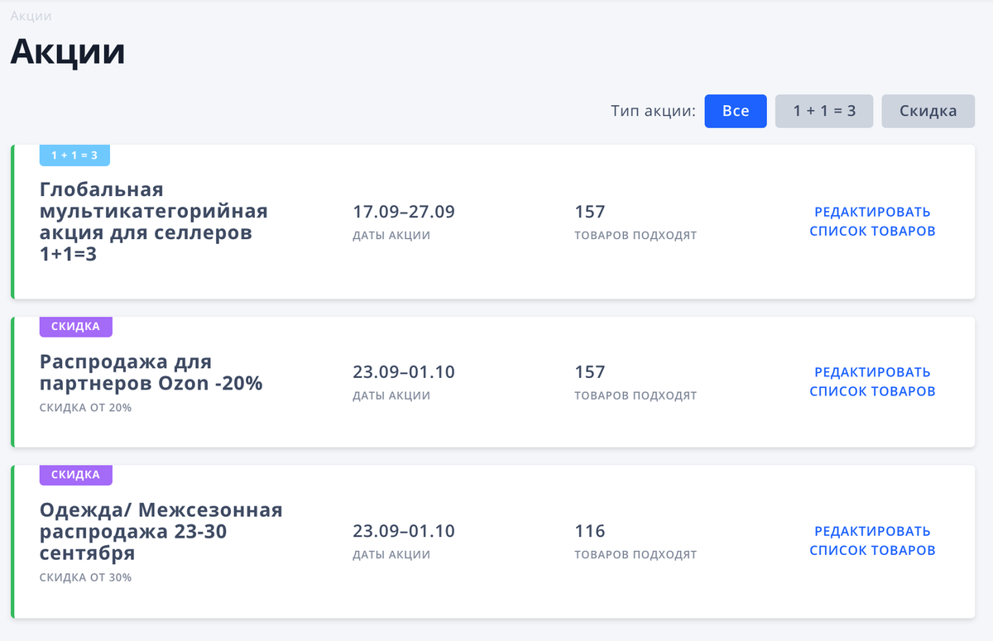Click РЕДАКТИРОВАТЬ on Одежда/ Межсезонная распродажа
The height and width of the screenshot is (641, 993).
point(872,531)
